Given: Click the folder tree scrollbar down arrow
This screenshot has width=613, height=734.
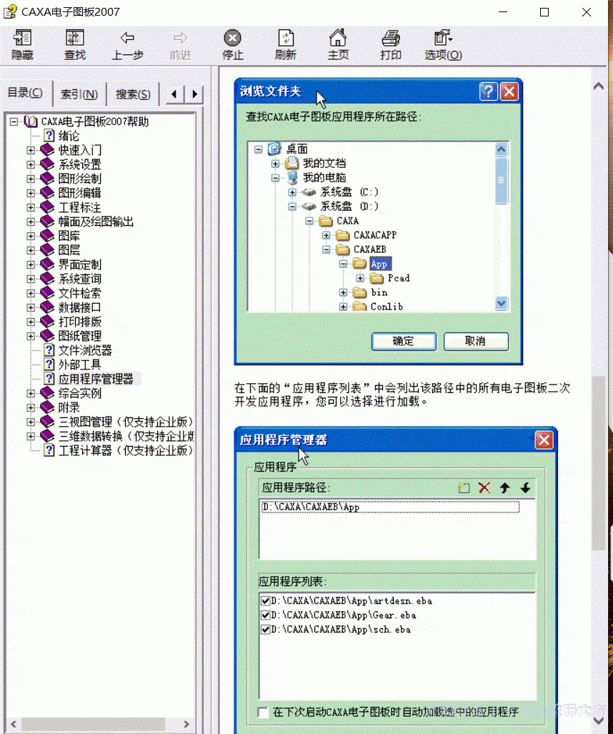Looking at the screenshot, I should coord(501,303).
